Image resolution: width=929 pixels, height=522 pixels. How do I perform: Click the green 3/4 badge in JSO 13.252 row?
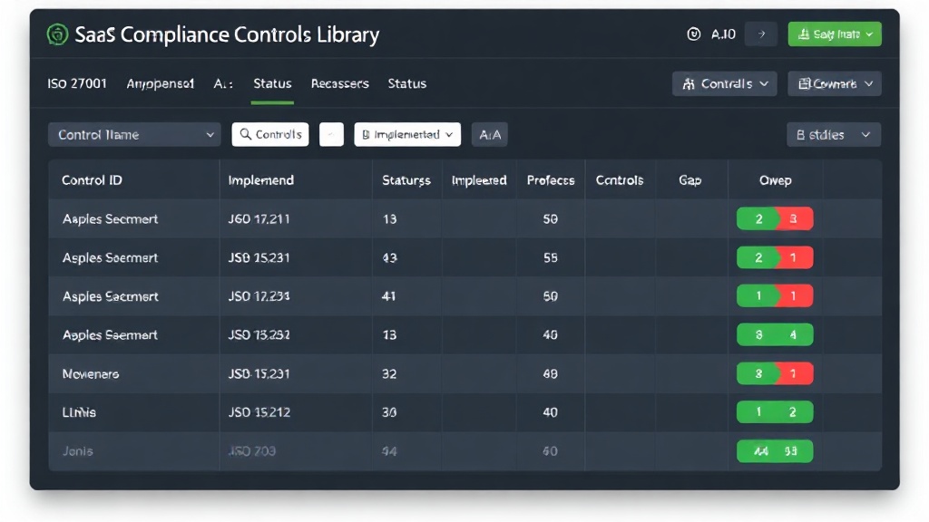[775, 335]
